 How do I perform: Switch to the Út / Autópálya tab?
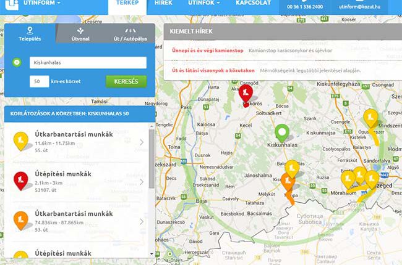click(130, 34)
